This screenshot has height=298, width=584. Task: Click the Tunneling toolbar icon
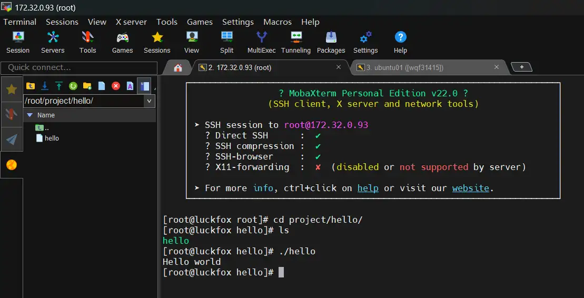[295, 42]
